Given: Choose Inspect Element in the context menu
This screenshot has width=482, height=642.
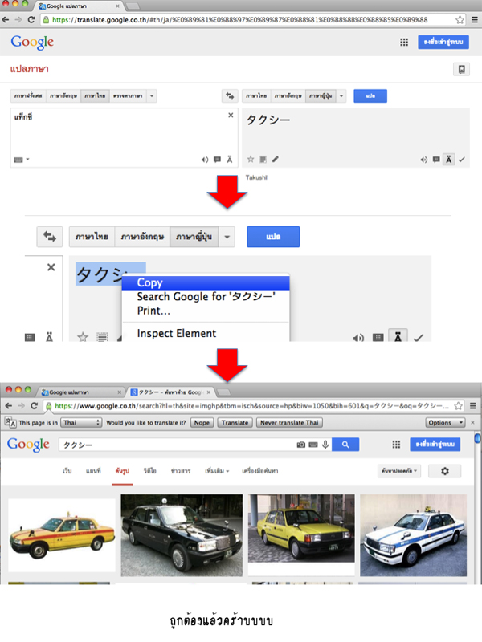Looking at the screenshot, I should (206, 333).
